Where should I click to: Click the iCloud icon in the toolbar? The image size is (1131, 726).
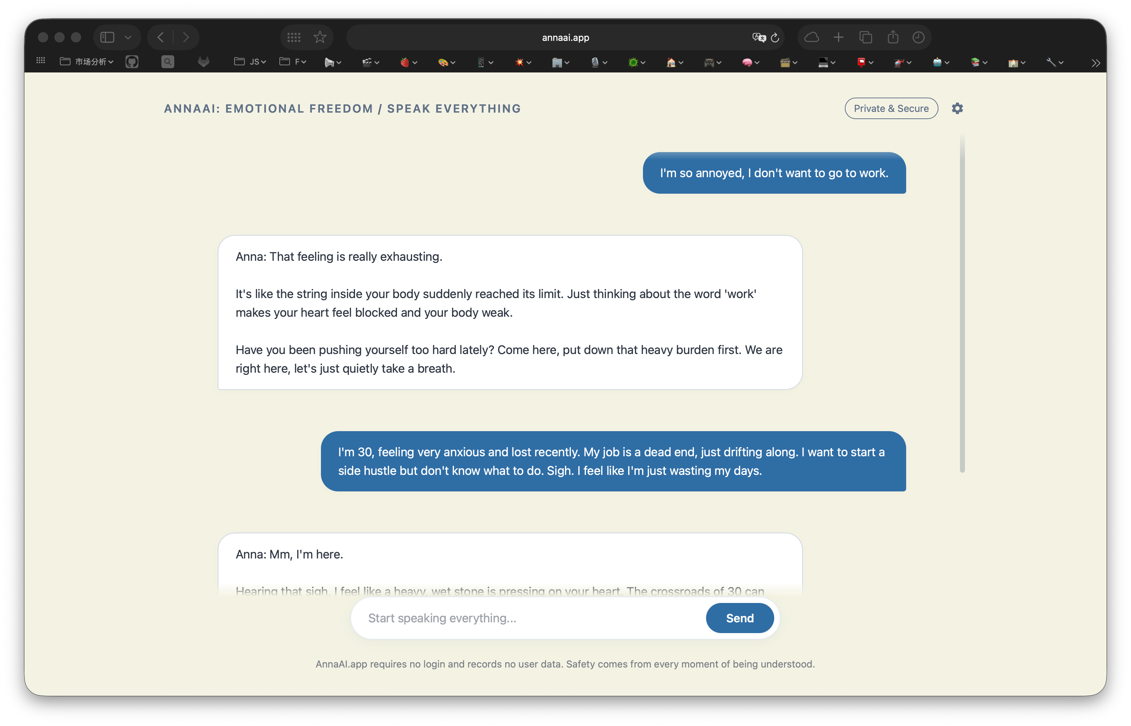[812, 37]
